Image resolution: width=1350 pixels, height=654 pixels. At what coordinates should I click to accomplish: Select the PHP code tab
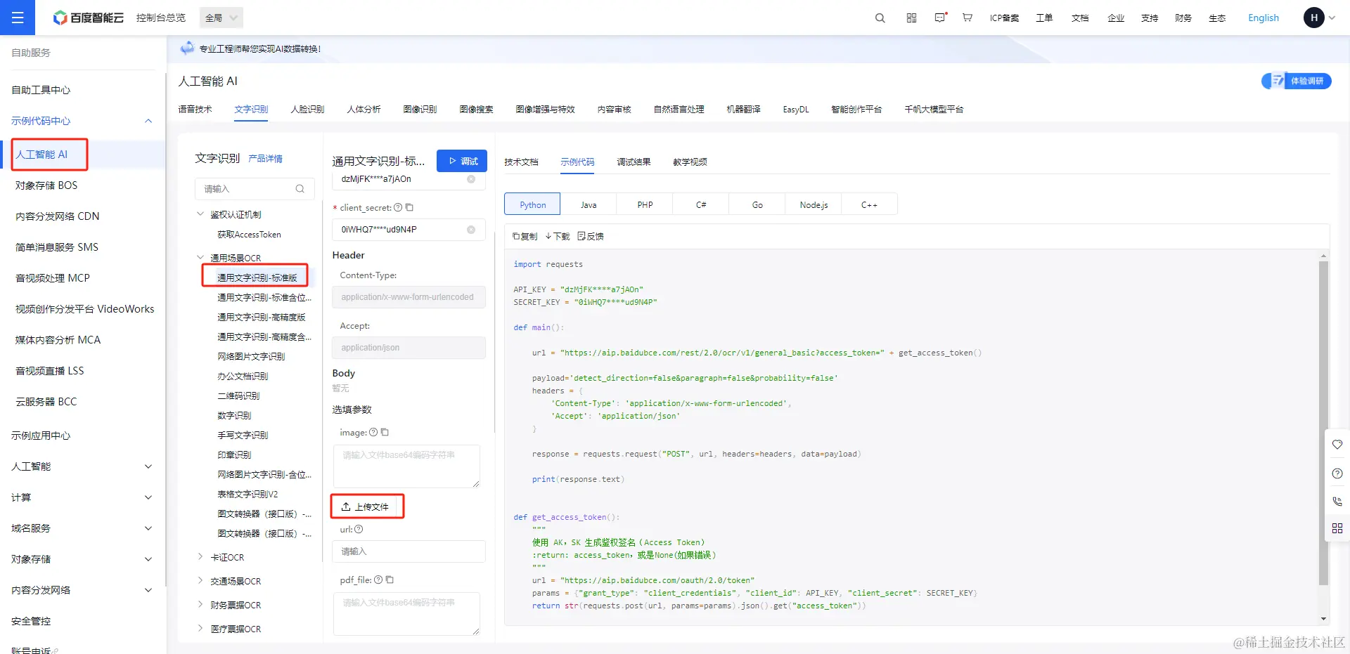pyautogui.click(x=645, y=204)
